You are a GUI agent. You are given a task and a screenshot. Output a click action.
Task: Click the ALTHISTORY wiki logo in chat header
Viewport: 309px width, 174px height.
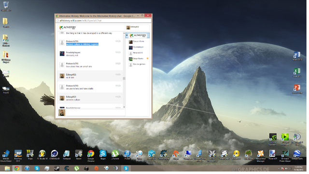click(x=68, y=28)
